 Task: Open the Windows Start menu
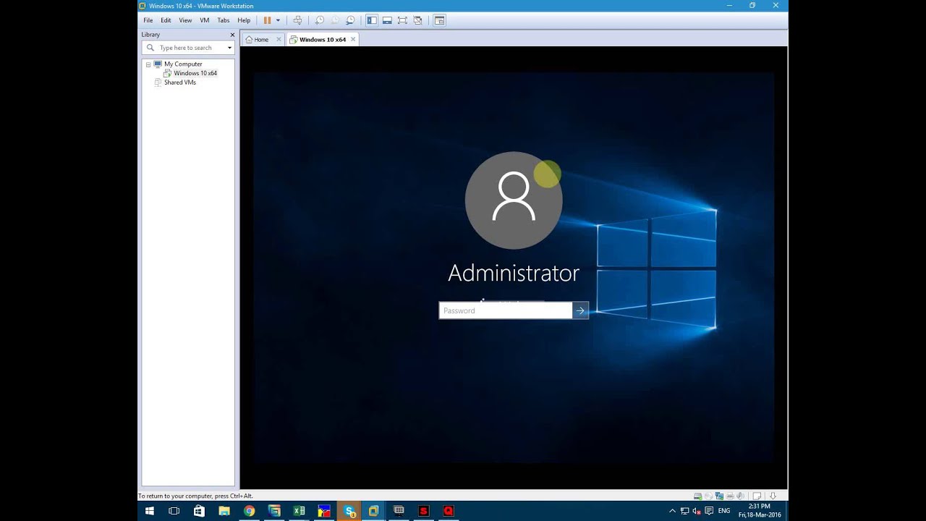150,511
